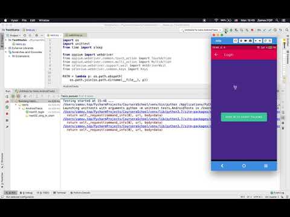Toggle show ignored tests in Run toolbar

click(x=18, y=96)
